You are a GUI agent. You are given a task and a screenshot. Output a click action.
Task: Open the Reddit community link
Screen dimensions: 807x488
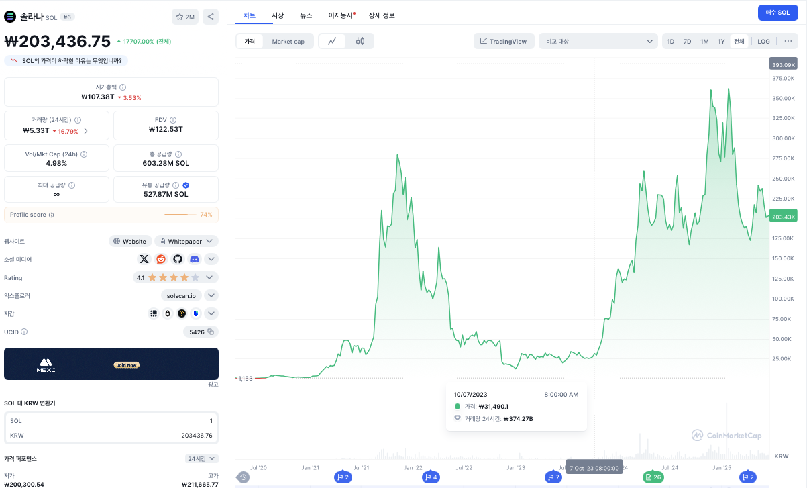[x=161, y=259]
